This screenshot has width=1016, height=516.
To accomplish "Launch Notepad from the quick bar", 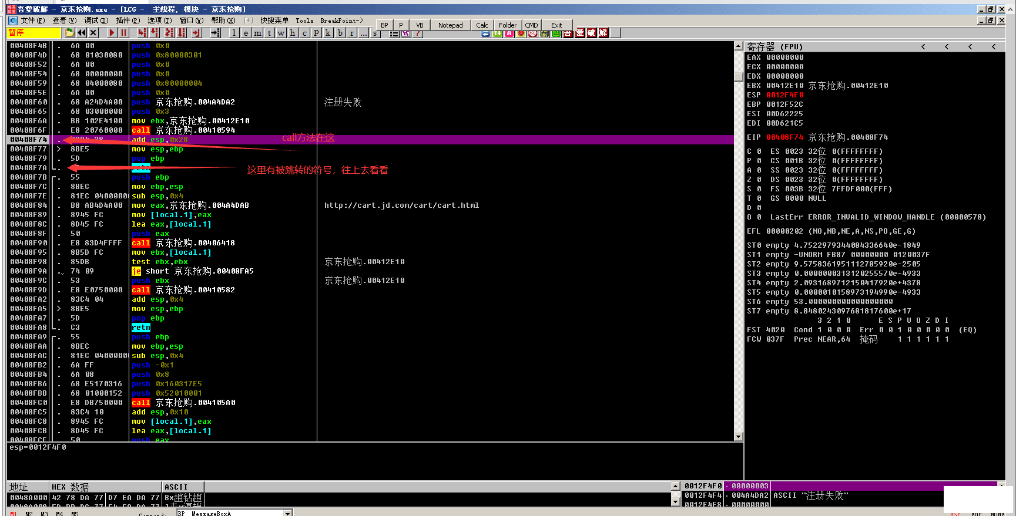I will coord(451,25).
